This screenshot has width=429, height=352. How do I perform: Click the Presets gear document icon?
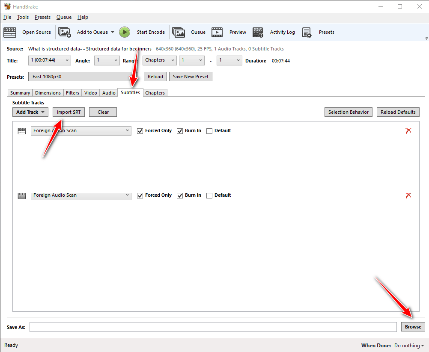pos(307,32)
